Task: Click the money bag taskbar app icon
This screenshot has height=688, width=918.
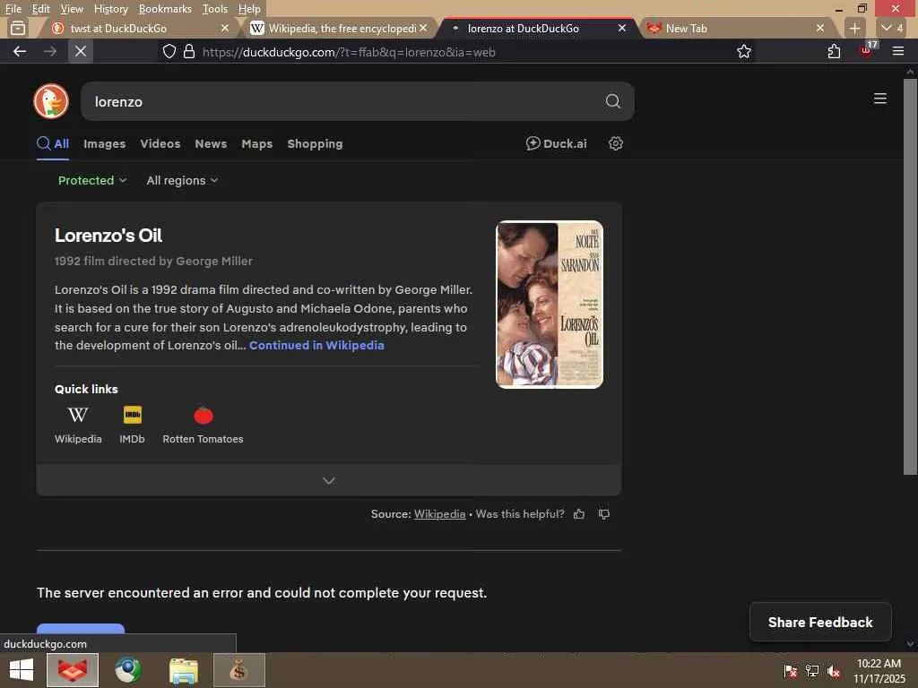Action: pyautogui.click(x=238, y=670)
